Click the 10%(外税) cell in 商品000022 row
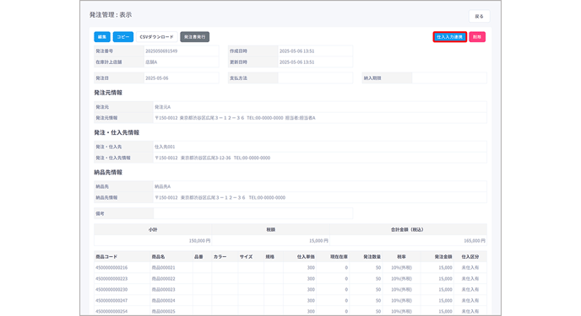 point(402,279)
